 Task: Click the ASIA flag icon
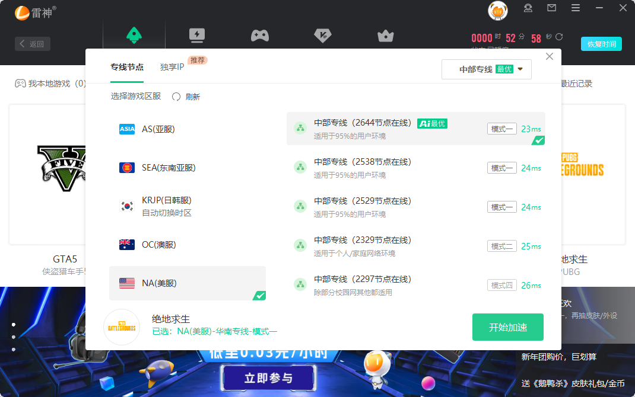tap(127, 129)
